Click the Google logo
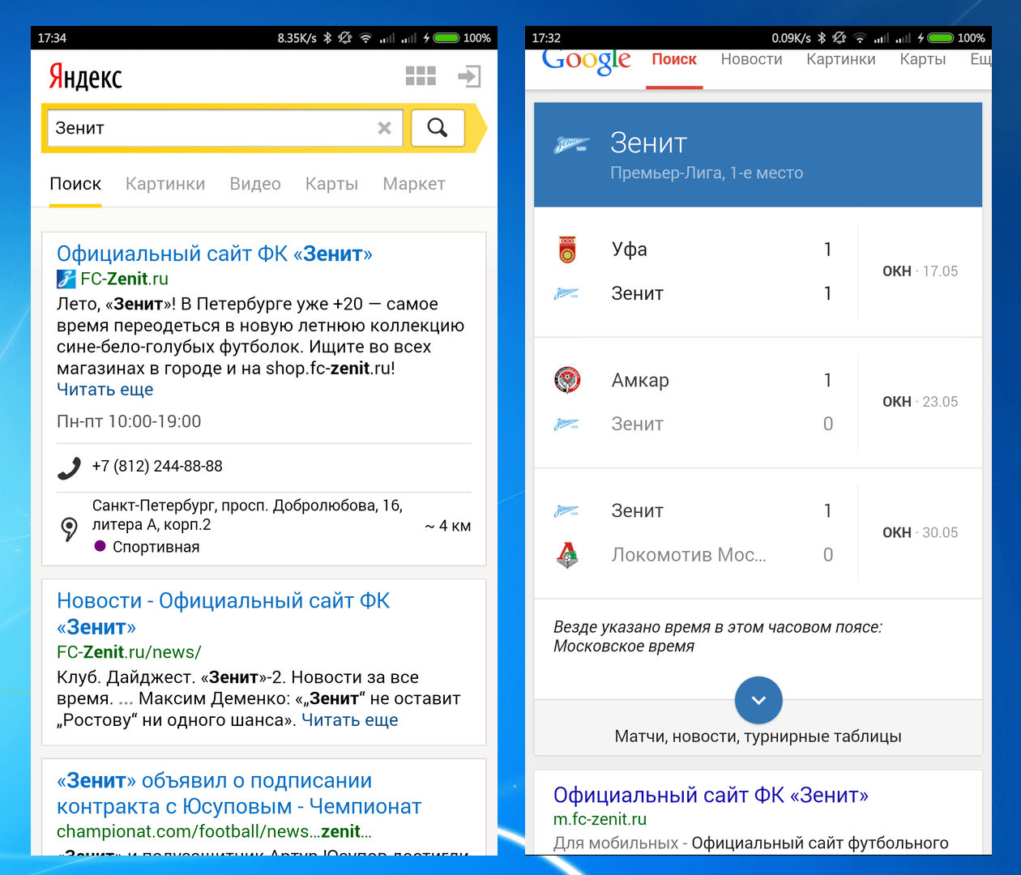The image size is (1021, 875). click(x=587, y=61)
